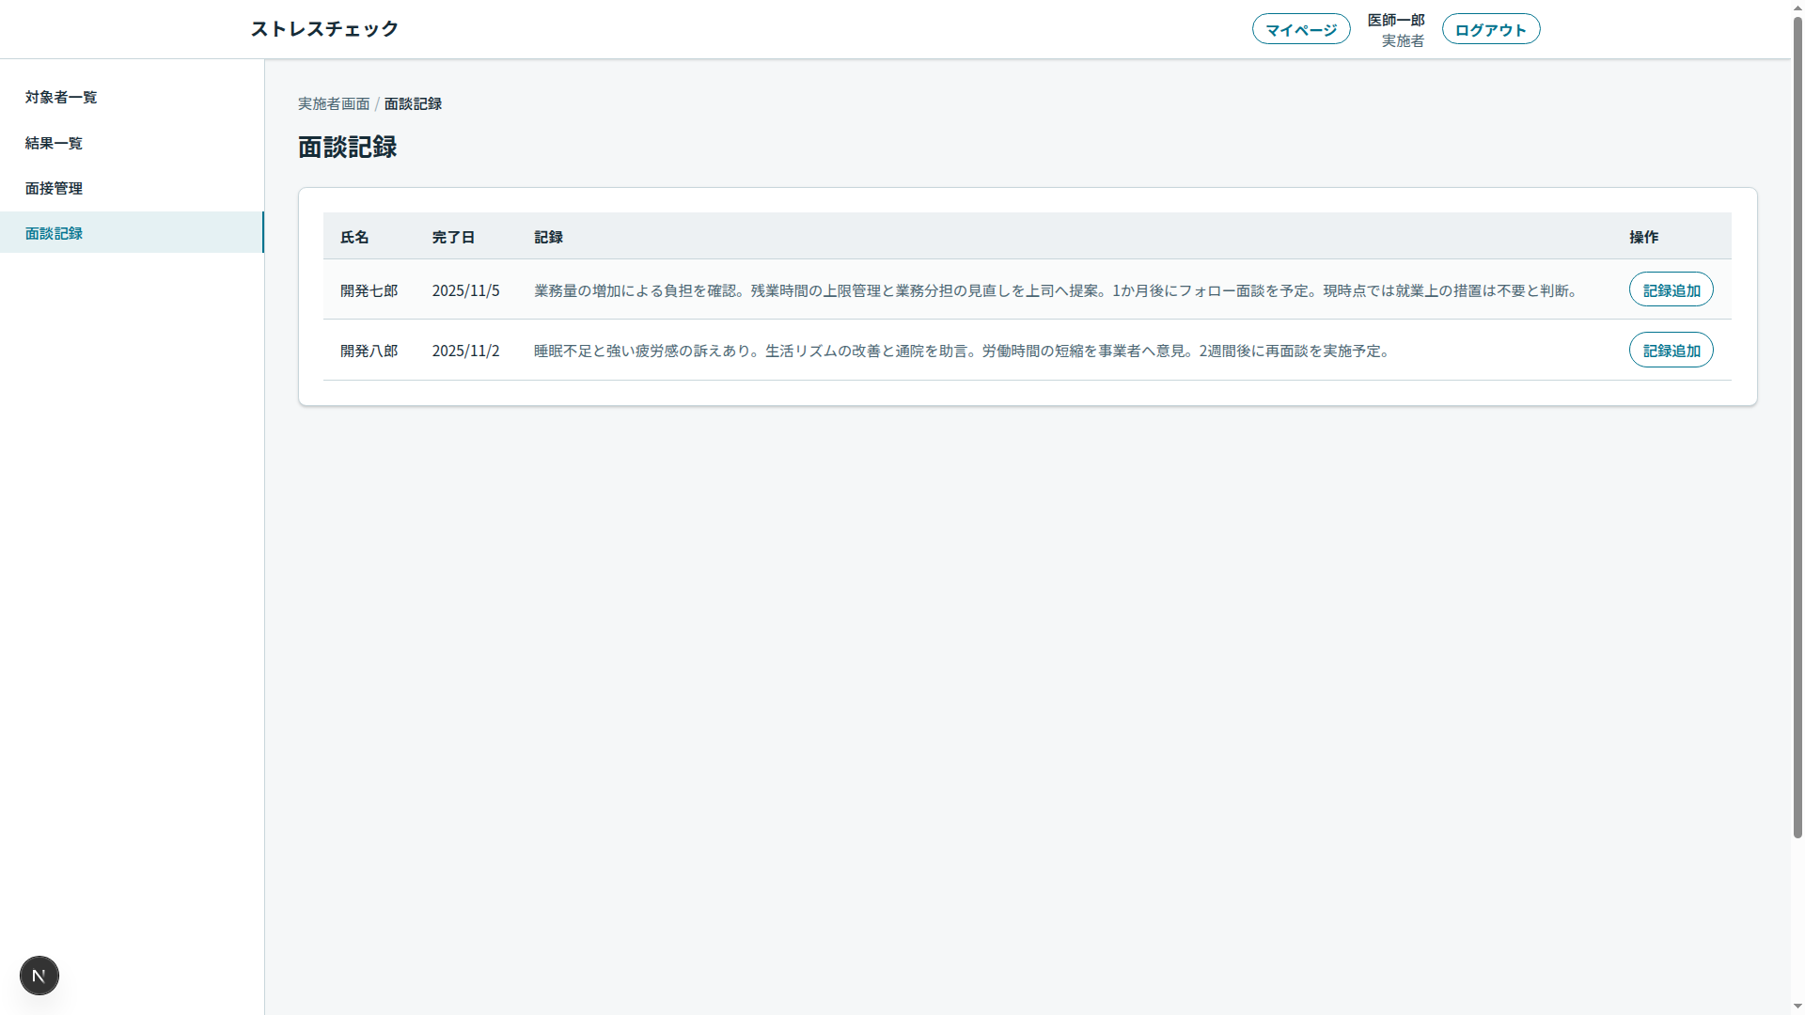This screenshot has width=1805, height=1015.
Task: Click 記録追加 for 開発七郎
Action: tap(1672, 289)
